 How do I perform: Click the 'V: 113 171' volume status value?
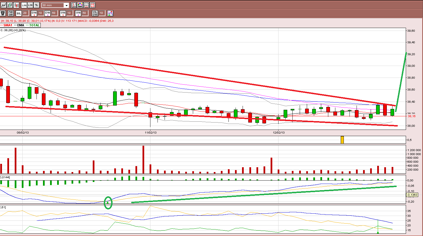click(x=69, y=21)
